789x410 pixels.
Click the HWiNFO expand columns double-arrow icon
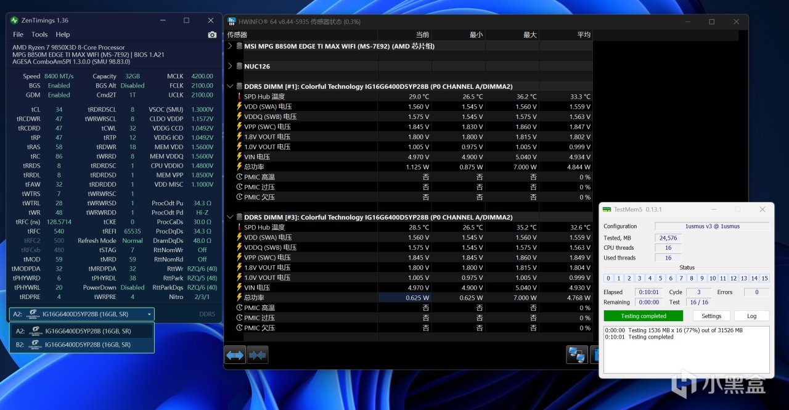click(235, 355)
